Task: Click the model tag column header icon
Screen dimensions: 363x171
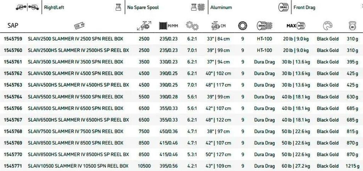Action: tap(78, 25)
